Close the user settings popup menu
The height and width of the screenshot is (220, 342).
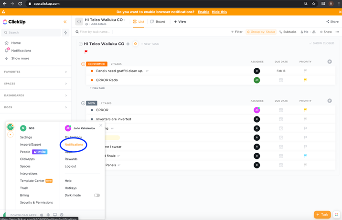(x=101, y=125)
